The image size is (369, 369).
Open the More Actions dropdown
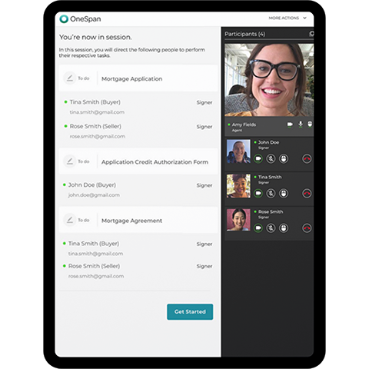click(288, 18)
